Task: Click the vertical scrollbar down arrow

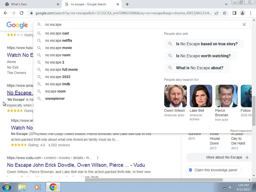Action: point(254,175)
